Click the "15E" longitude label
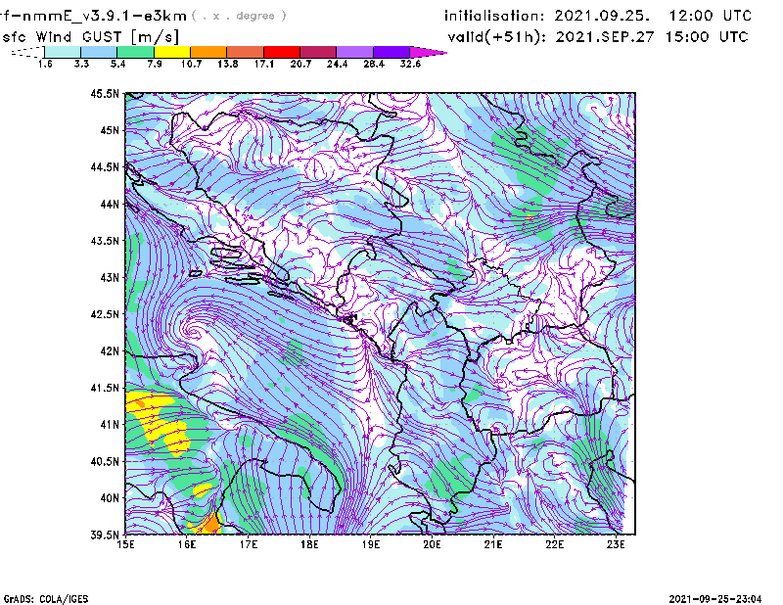 (x=125, y=544)
